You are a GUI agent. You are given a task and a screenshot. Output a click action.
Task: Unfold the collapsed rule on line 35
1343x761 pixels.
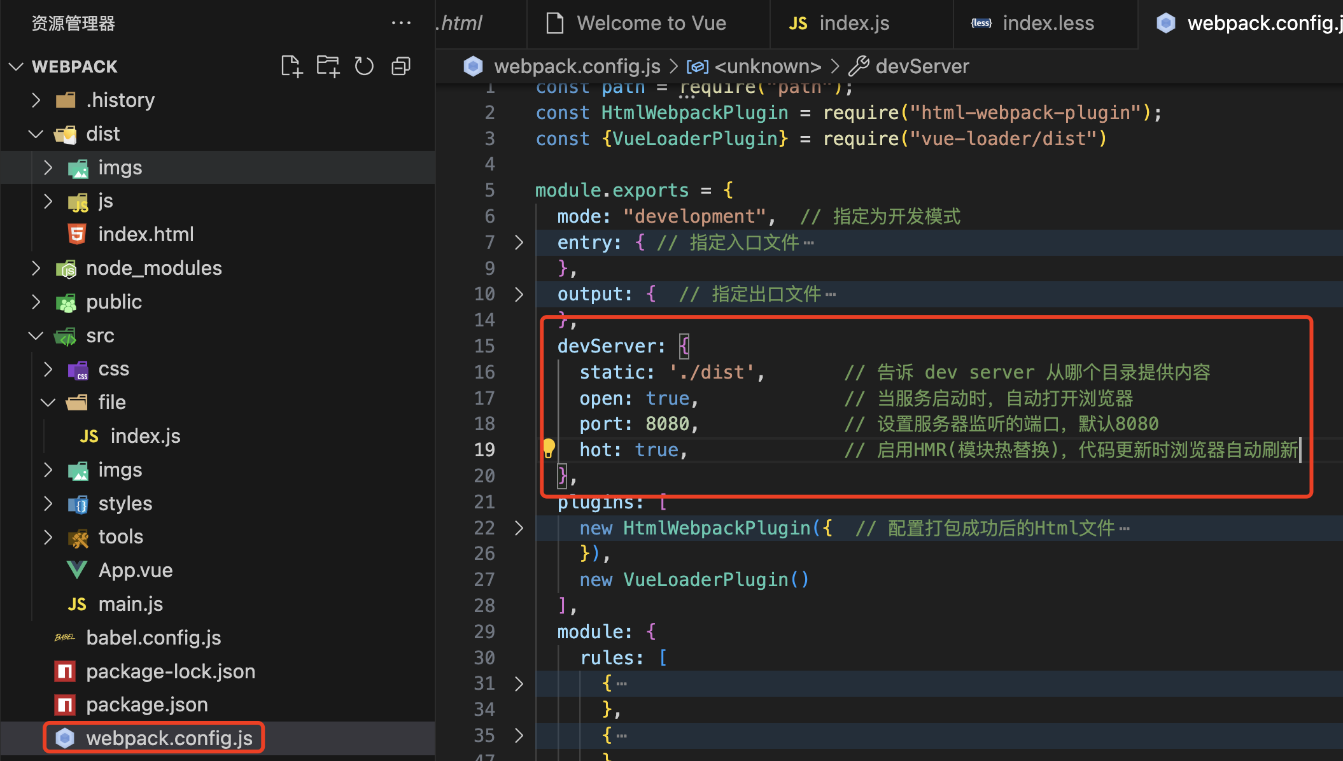point(519,736)
